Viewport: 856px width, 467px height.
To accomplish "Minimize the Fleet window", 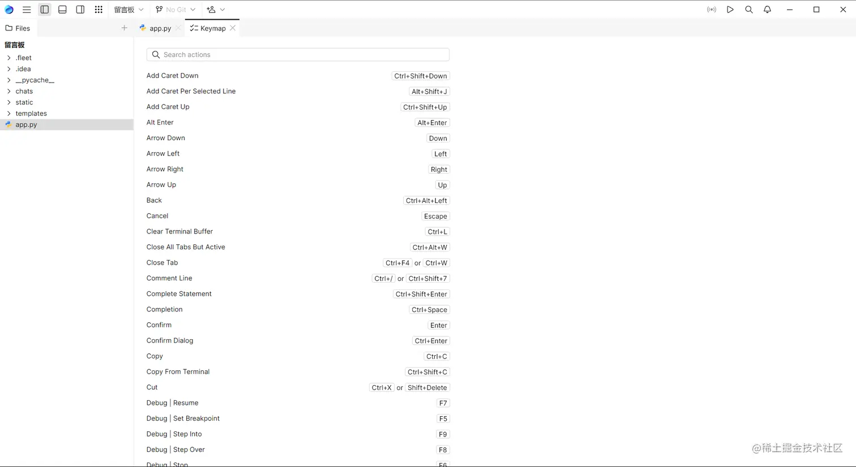I will coord(790,10).
